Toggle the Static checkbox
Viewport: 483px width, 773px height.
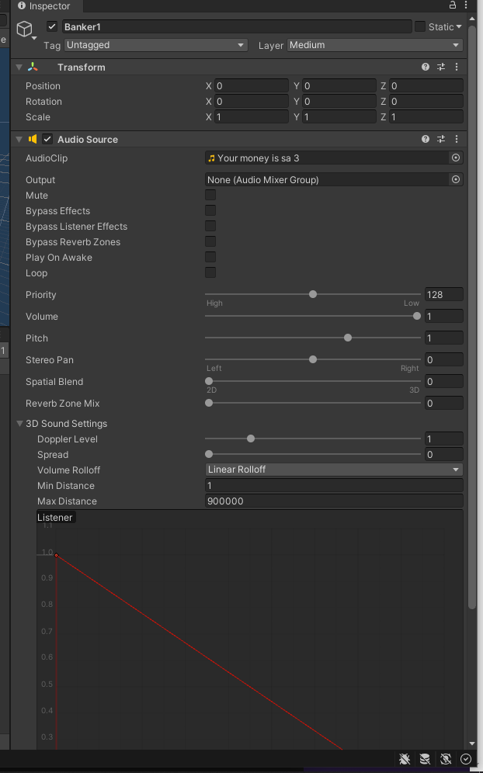coord(420,26)
